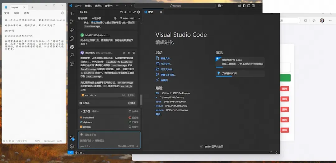Start new chat with the circled plus icon

point(115,18)
